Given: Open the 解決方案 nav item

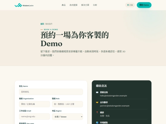Looking at the screenshot, I should pyautogui.click(x=85, y=5).
